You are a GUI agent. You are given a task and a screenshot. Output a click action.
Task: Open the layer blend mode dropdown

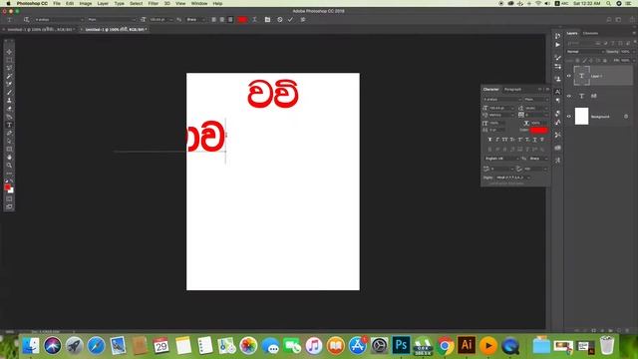[x=585, y=52]
